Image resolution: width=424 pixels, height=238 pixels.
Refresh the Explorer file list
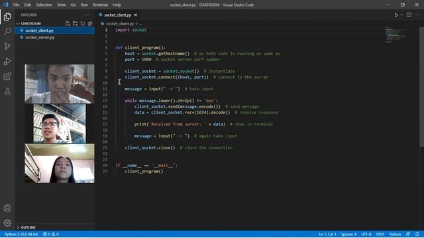pos(82,24)
